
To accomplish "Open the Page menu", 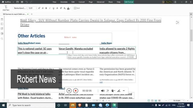I will click(x=91, y=2).
